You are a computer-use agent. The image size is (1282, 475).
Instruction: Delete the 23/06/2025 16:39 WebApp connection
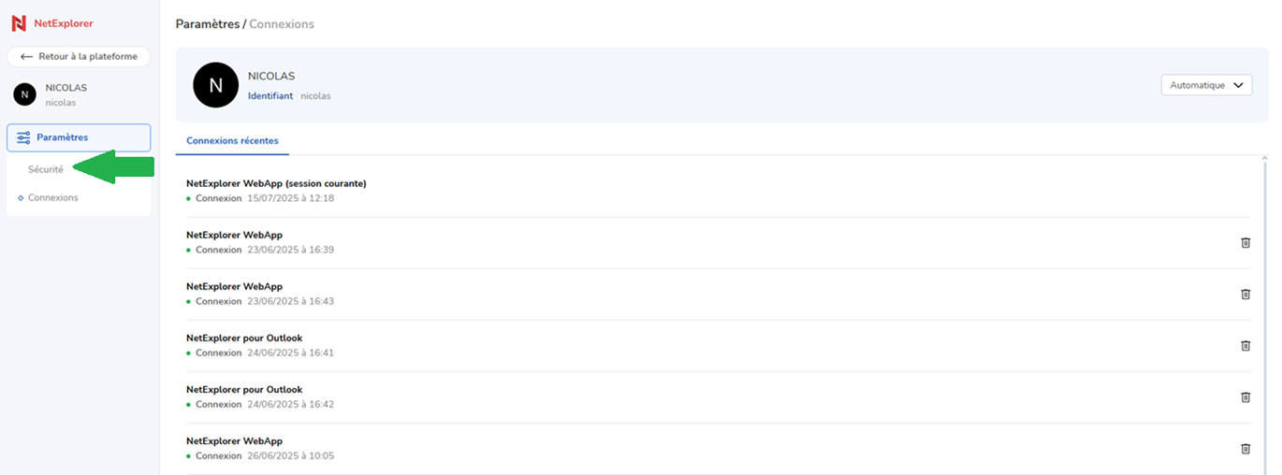pos(1246,243)
